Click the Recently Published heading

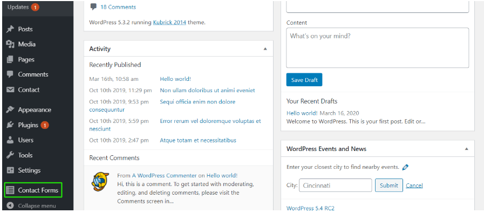click(x=115, y=65)
